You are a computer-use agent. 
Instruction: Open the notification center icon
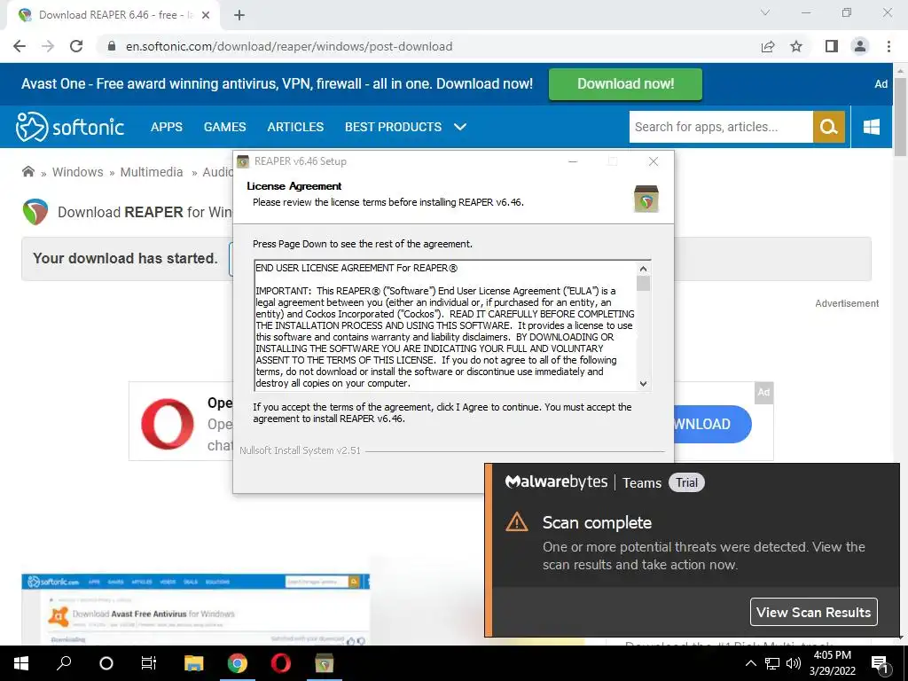pos(880,663)
